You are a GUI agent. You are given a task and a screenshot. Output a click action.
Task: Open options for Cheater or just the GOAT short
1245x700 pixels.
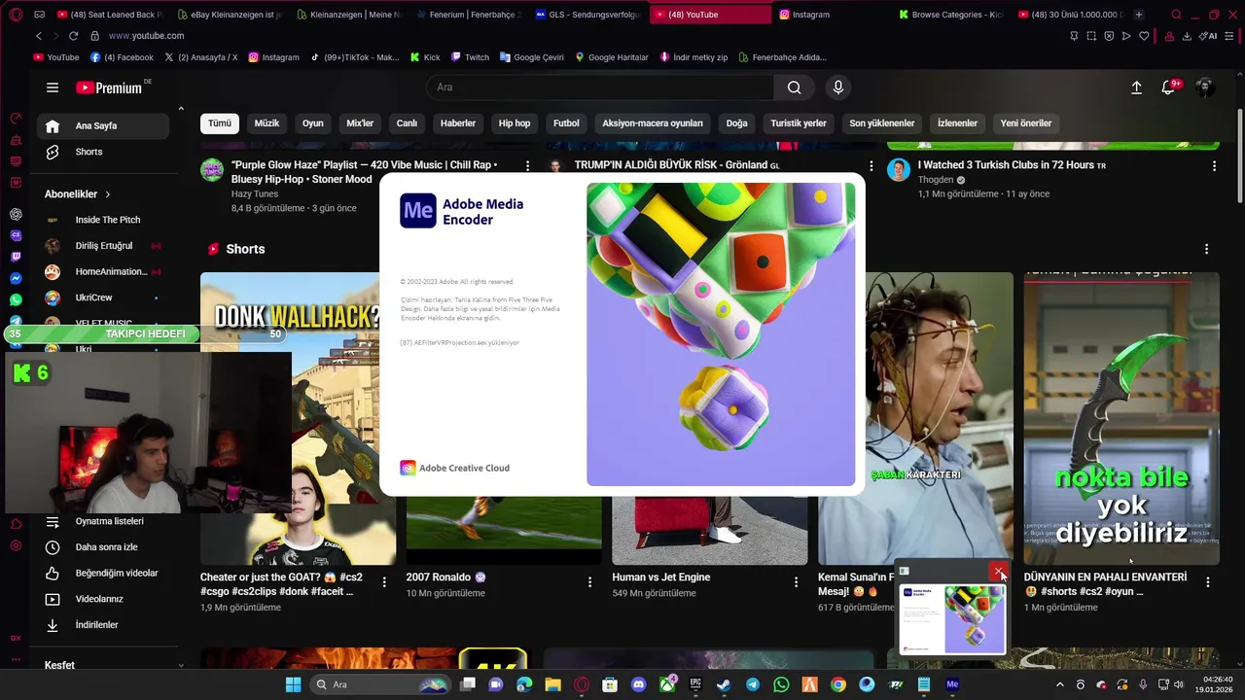[x=384, y=581]
